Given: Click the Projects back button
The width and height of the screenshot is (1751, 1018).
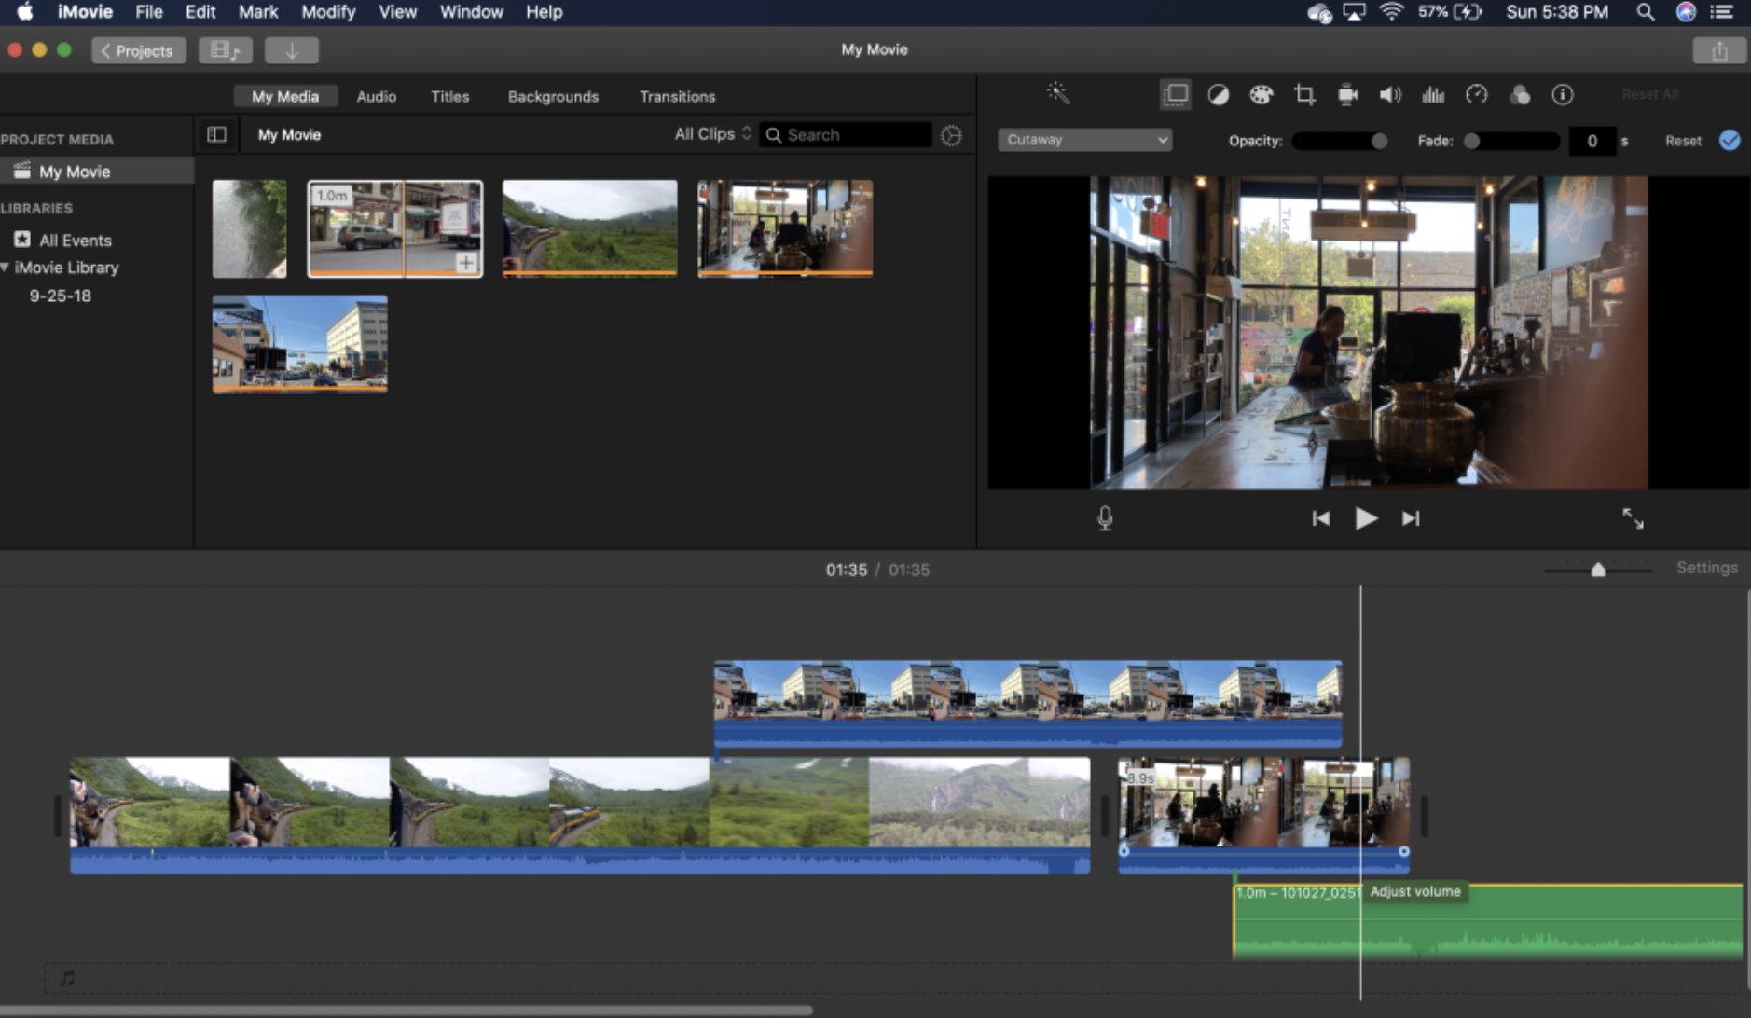Looking at the screenshot, I should click(138, 50).
